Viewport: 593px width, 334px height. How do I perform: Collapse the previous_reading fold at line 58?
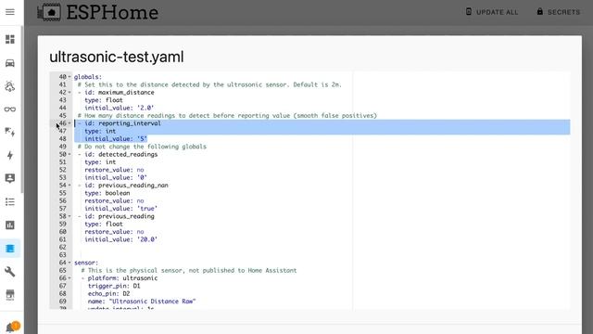point(69,216)
